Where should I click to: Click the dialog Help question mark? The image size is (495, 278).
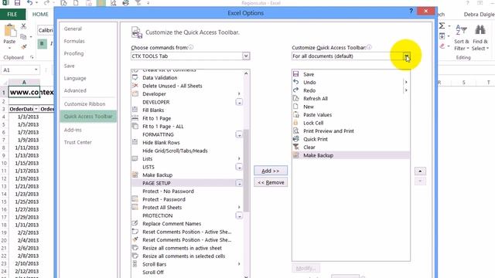411,12
